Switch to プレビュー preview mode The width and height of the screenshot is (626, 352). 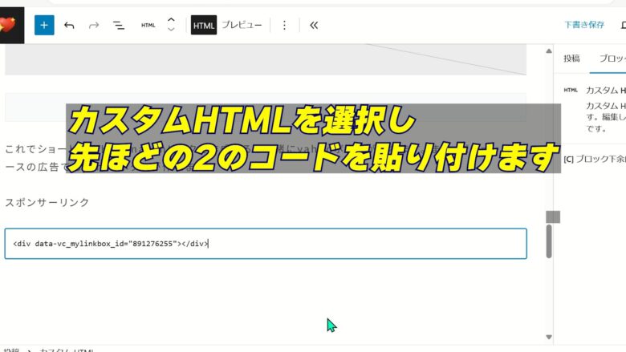242,25
